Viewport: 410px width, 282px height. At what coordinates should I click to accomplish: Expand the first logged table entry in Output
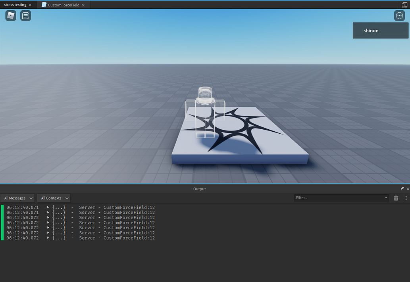(x=48, y=207)
